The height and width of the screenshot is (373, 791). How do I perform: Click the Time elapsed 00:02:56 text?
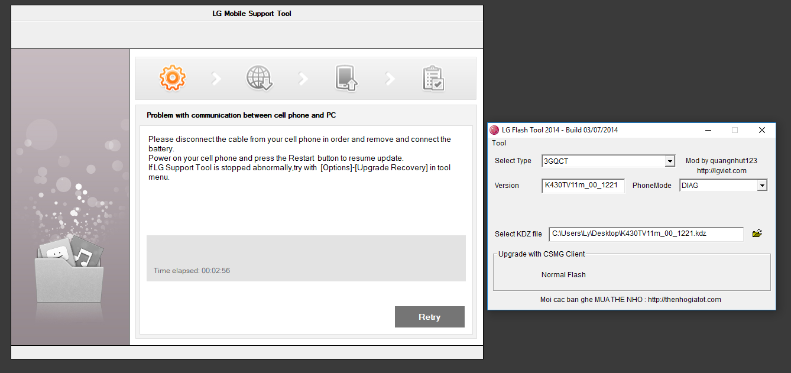[x=192, y=271]
